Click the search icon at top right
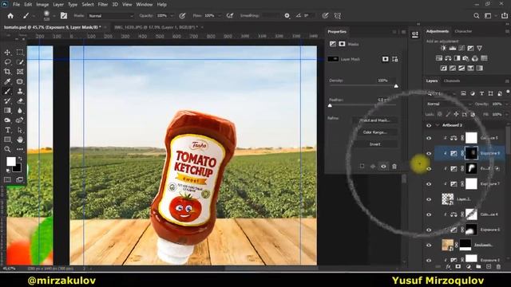 click(x=476, y=16)
